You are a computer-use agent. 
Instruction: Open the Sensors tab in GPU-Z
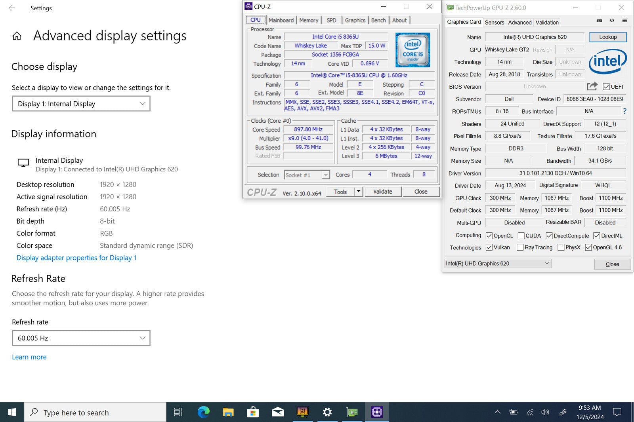[494, 23]
